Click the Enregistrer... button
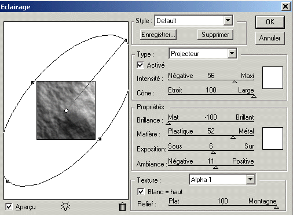 [158, 35]
